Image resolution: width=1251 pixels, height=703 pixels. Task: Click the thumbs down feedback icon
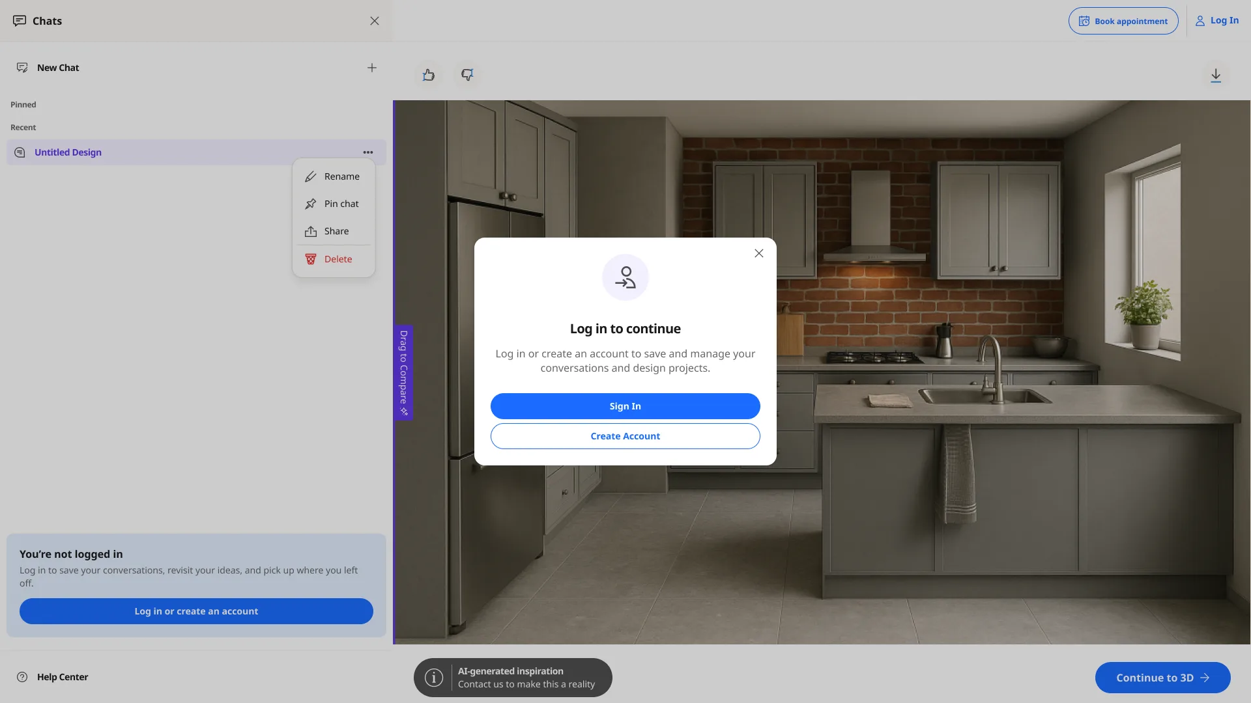coord(467,75)
